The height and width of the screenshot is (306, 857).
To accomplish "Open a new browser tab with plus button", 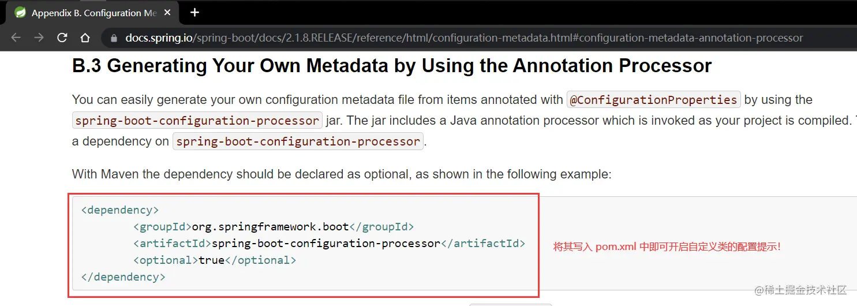I will pos(194,13).
